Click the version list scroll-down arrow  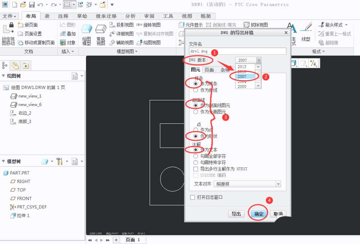pyautogui.click(x=258, y=86)
